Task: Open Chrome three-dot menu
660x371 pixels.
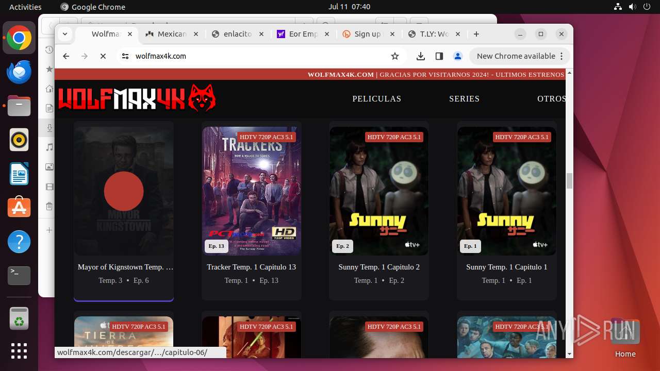Action: 562,56
